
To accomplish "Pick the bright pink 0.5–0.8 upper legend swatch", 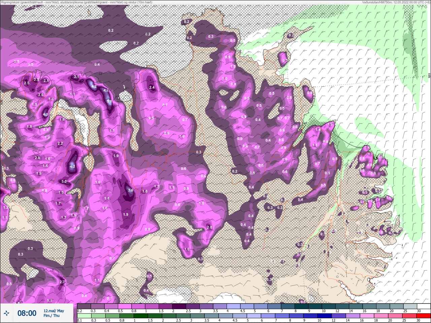I will click(x=125, y=306).
